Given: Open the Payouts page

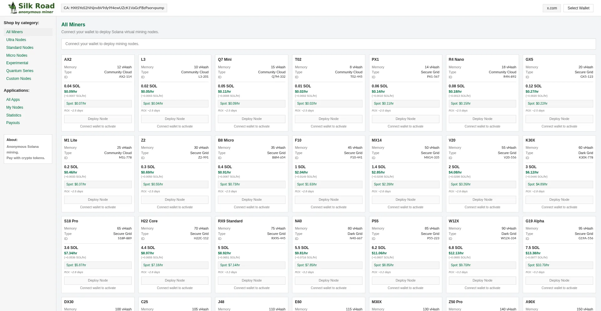Looking at the screenshot, I should pos(13,123).
